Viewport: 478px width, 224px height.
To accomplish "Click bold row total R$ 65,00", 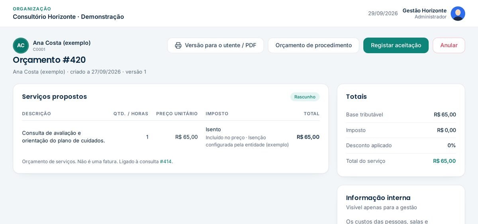I will (x=308, y=137).
